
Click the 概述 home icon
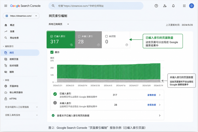pos(6,25)
